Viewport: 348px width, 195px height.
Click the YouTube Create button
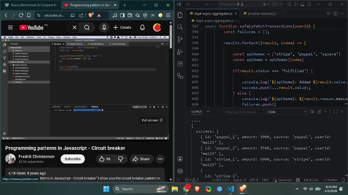(x=122, y=27)
